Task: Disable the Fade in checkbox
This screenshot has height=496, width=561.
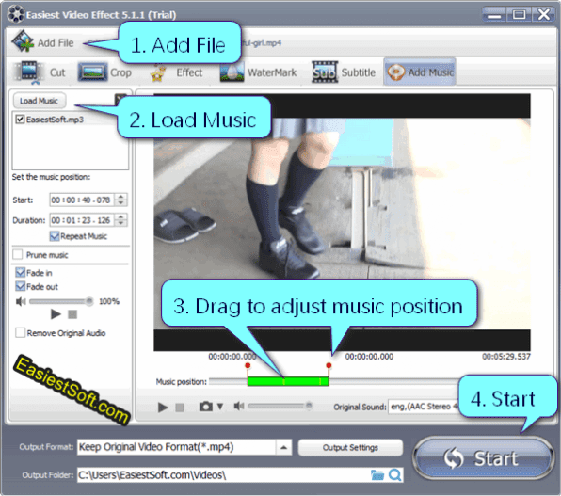Action: (20, 273)
